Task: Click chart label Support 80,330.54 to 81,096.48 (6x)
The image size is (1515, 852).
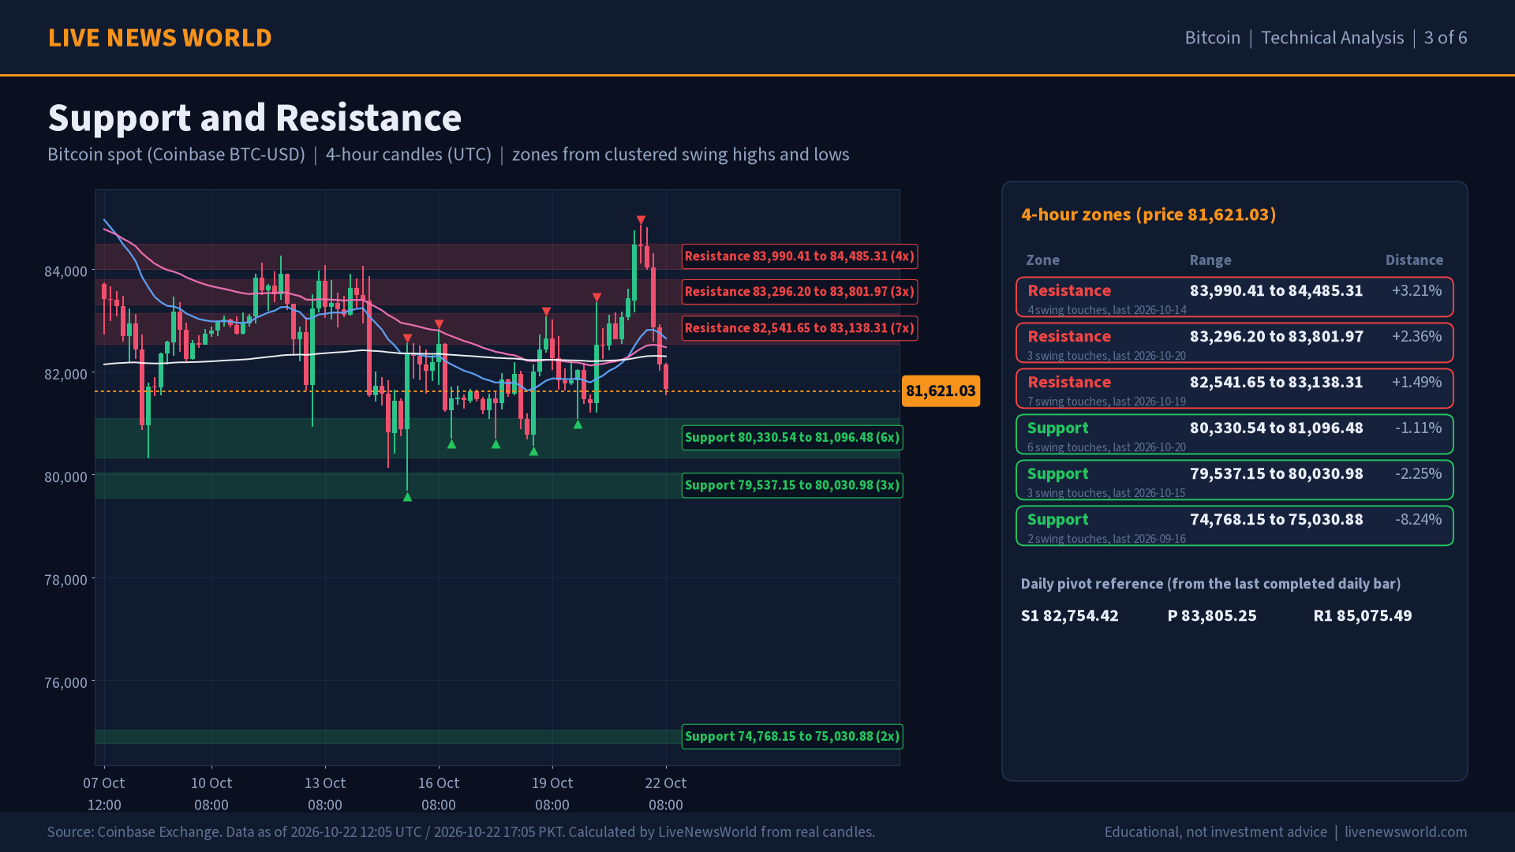Action: (x=792, y=438)
